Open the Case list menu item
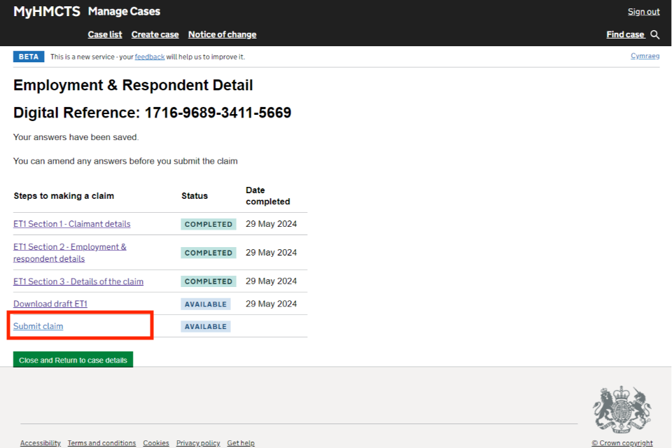The height and width of the screenshot is (448, 672). pyautogui.click(x=105, y=34)
